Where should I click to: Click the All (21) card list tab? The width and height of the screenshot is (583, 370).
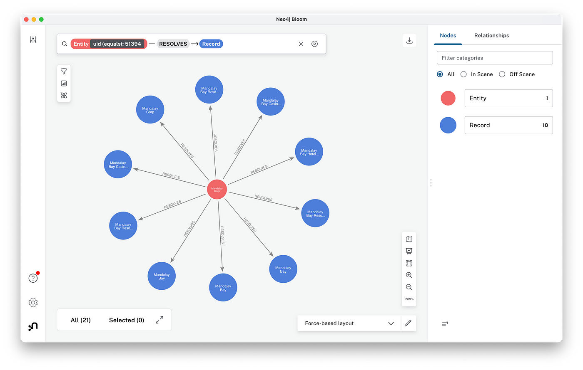[x=81, y=320]
